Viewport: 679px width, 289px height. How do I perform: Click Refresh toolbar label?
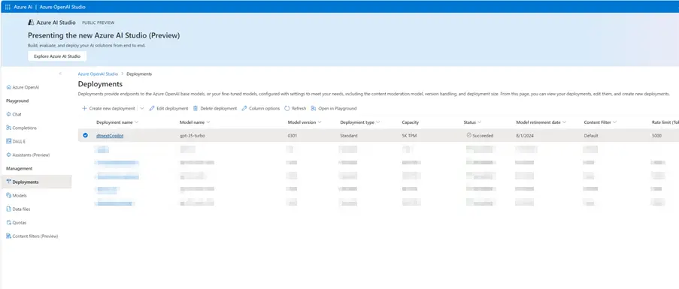tap(299, 108)
